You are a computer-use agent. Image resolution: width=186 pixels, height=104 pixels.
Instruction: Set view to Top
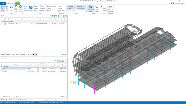[x=42, y=6]
